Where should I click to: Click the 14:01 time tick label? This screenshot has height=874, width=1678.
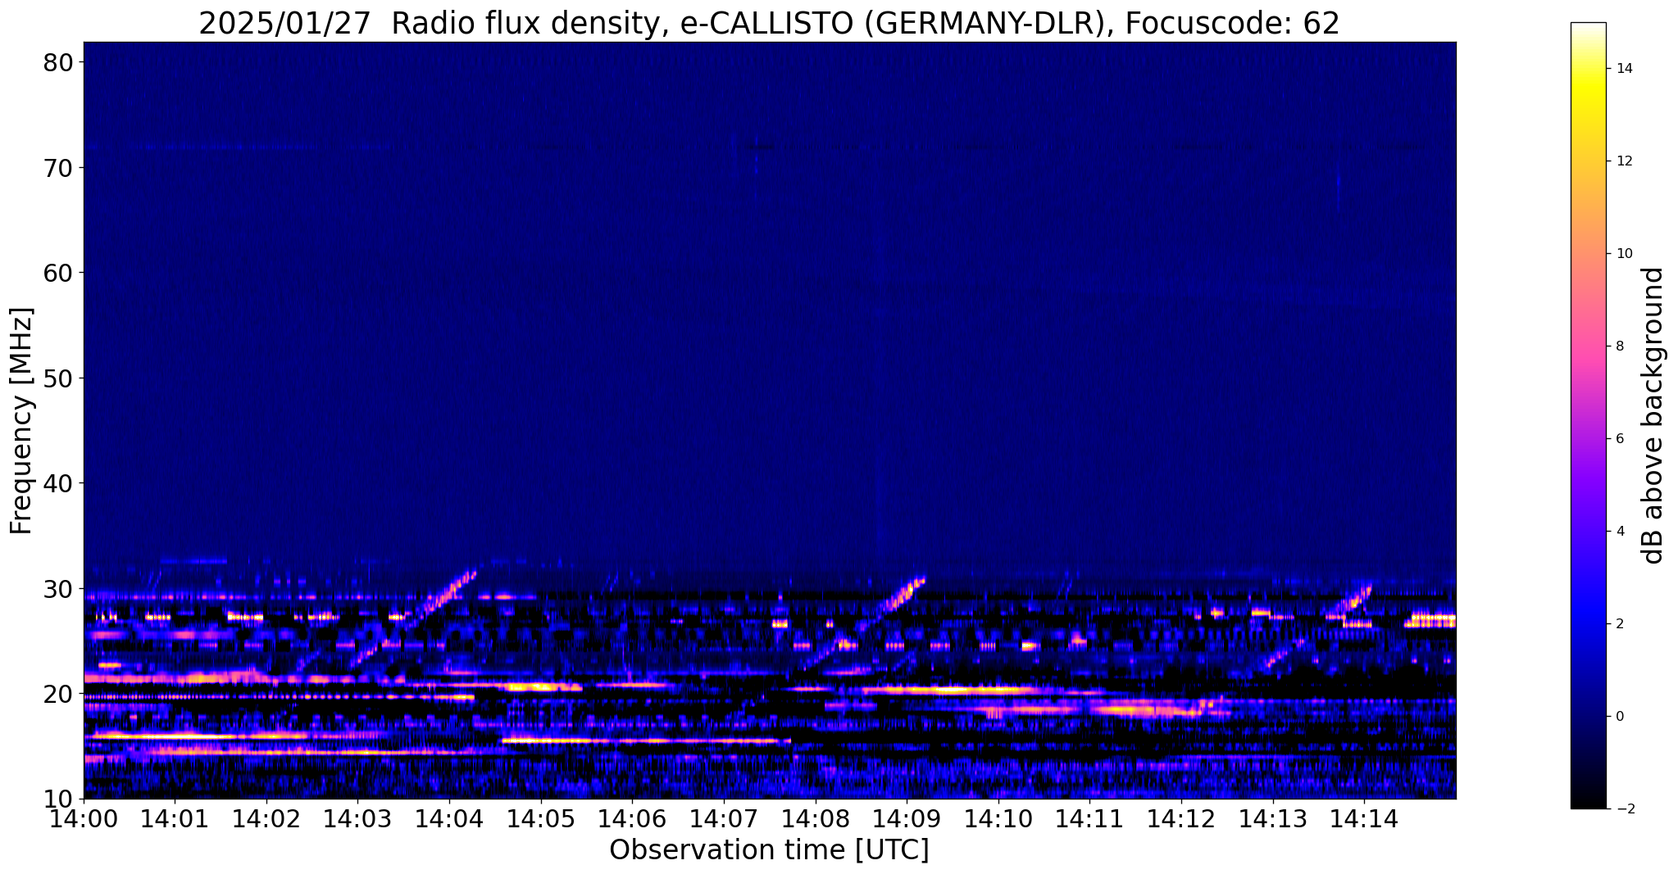coord(175,819)
